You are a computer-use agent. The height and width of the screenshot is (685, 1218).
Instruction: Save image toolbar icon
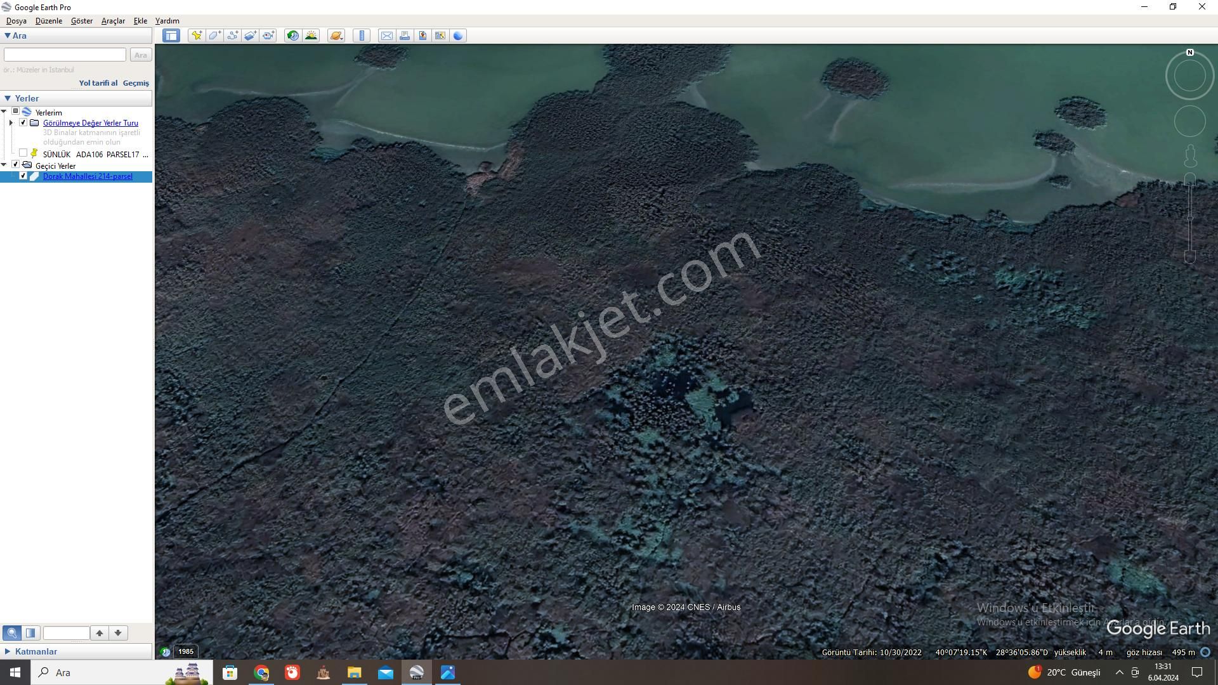(422, 36)
